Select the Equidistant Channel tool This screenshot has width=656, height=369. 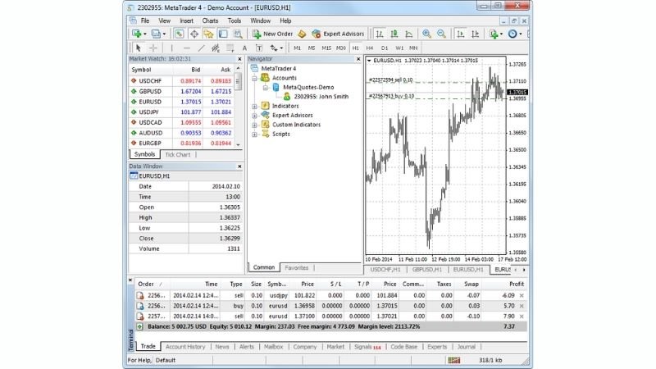pos(216,48)
